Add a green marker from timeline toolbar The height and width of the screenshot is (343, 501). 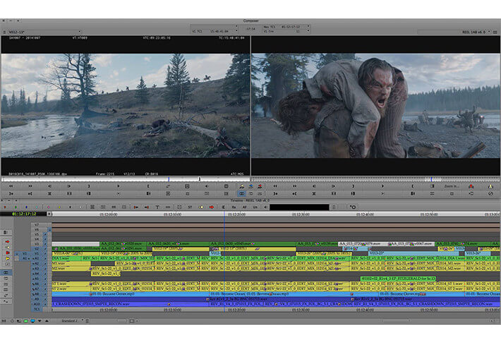[16, 207]
